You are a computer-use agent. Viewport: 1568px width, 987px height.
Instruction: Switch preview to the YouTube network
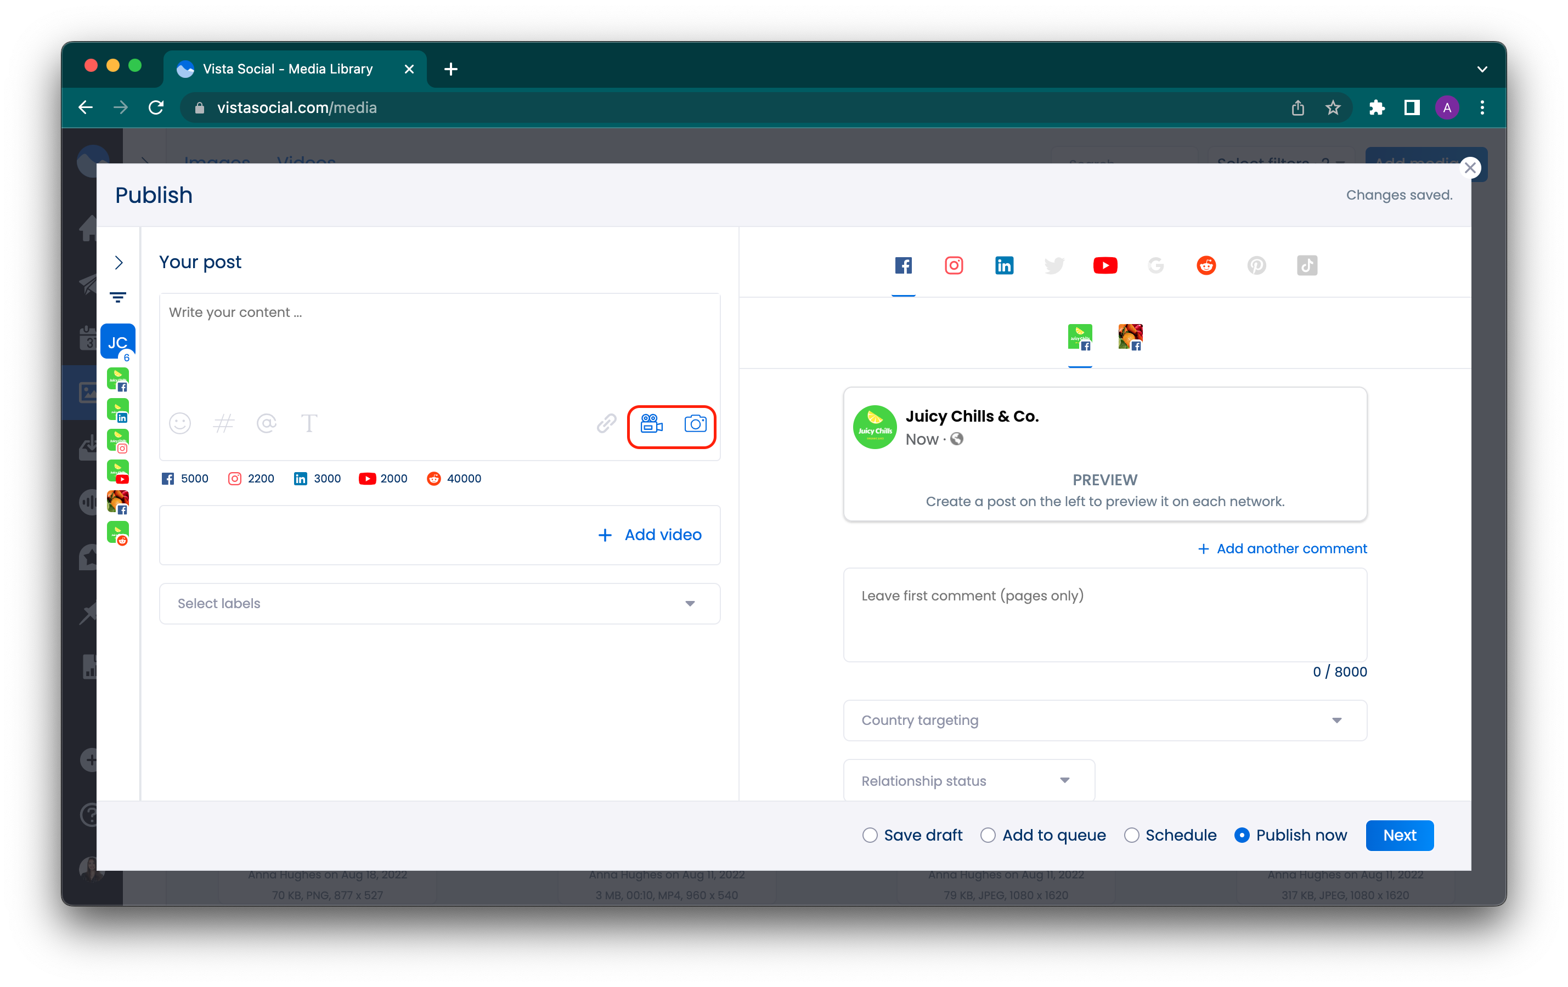coord(1105,265)
